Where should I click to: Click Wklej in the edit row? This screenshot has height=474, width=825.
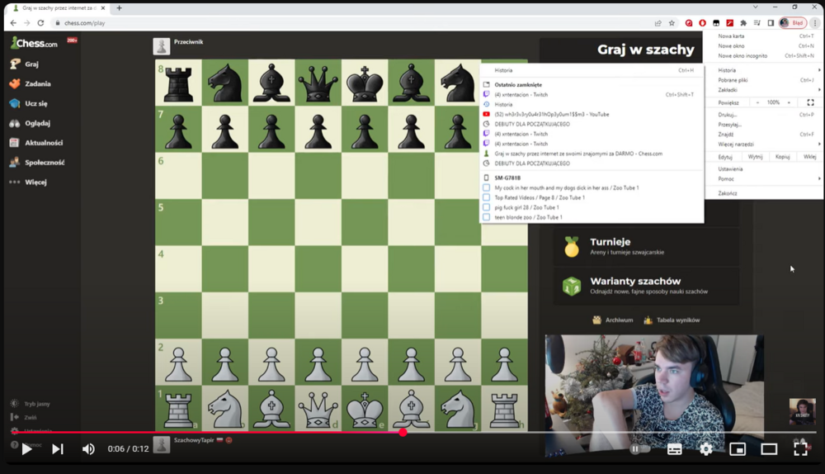810,157
